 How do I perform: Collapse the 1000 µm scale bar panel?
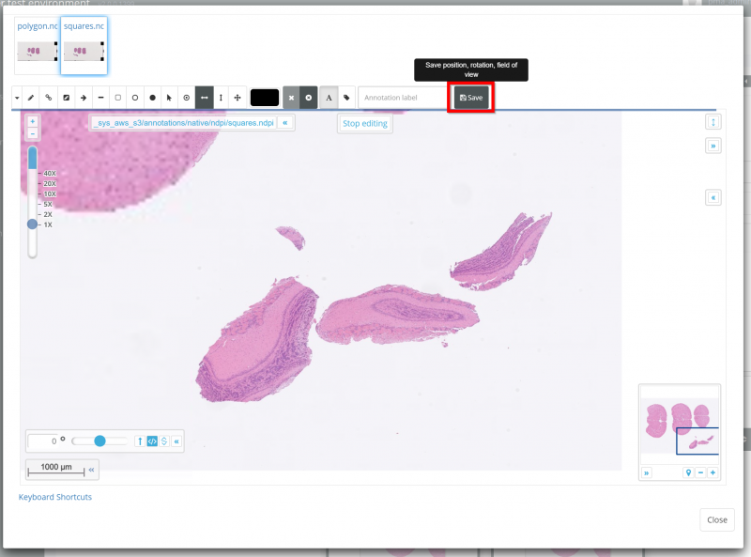coord(91,467)
